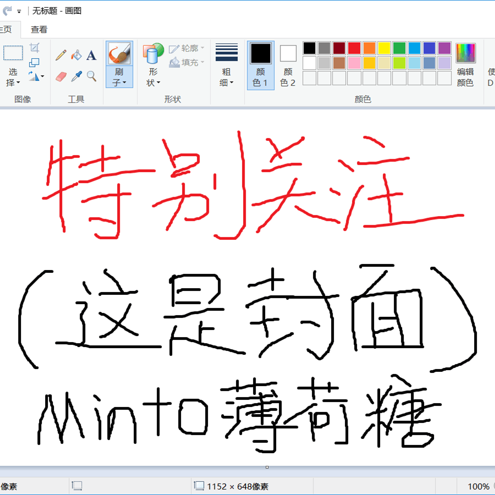Pick the indigo color swatch
The height and width of the screenshot is (495, 495).
pyautogui.click(x=430, y=48)
